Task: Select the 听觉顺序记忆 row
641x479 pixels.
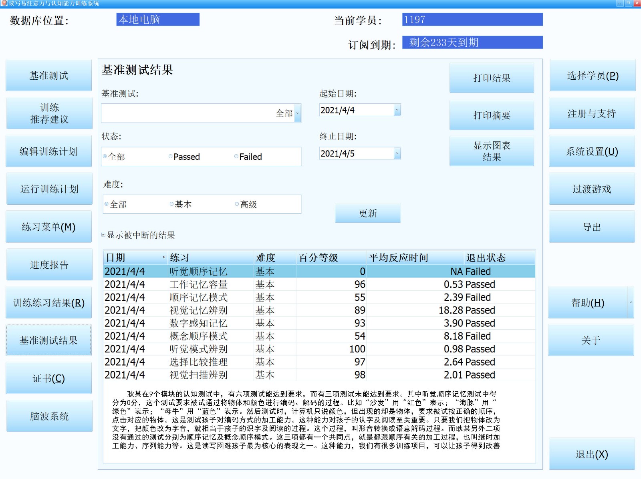Action: pos(319,271)
